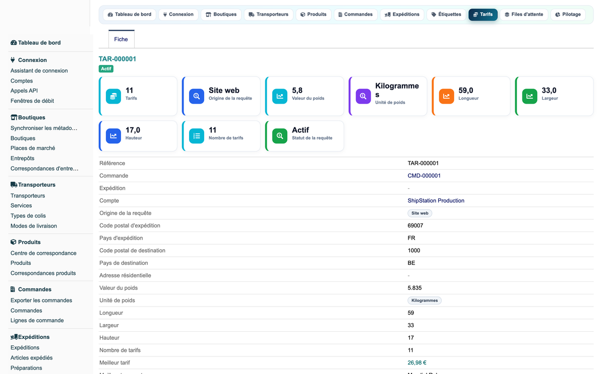Click the Unité de poids card icon

click(364, 96)
